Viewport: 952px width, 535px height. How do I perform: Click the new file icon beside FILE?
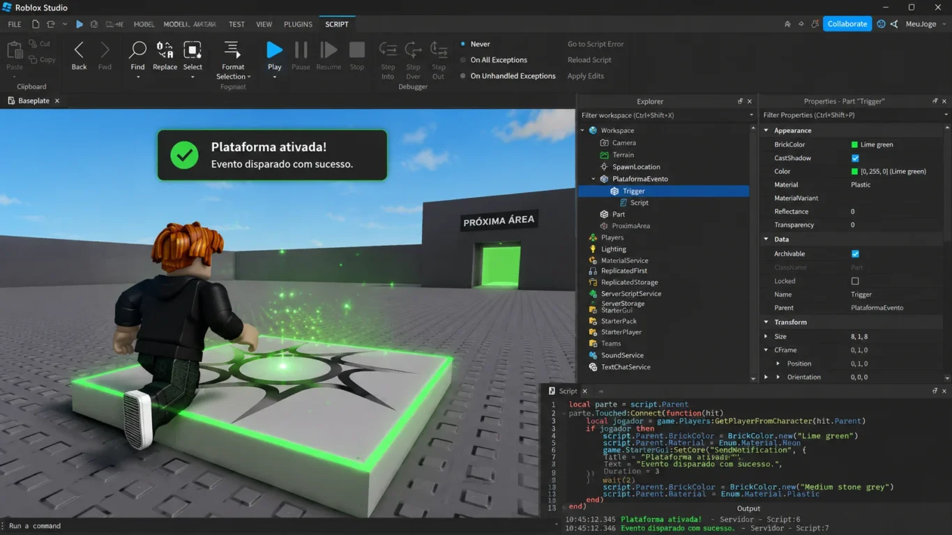tap(36, 24)
